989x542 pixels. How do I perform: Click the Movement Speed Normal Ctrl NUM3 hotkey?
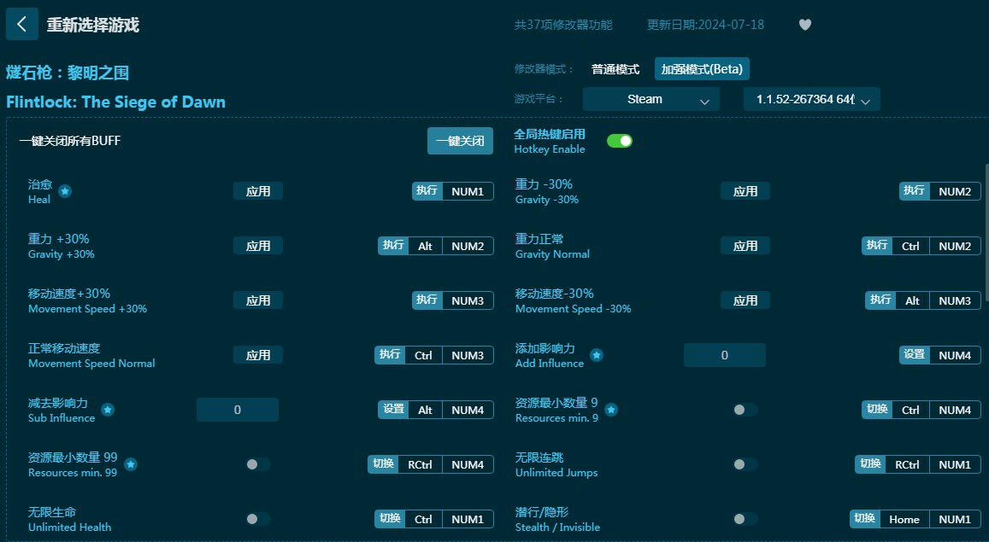(x=434, y=356)
